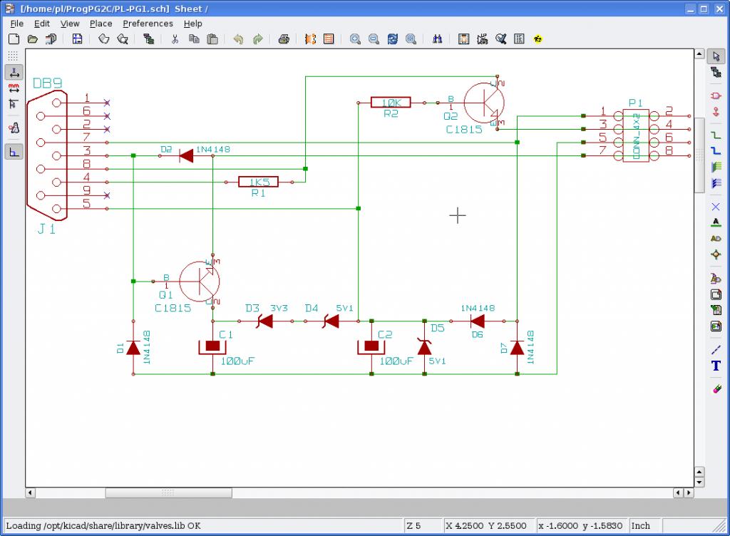Toggle grid display in left toolbar
The height and width of the screenshot is (536, 730).
click(14, 56)
